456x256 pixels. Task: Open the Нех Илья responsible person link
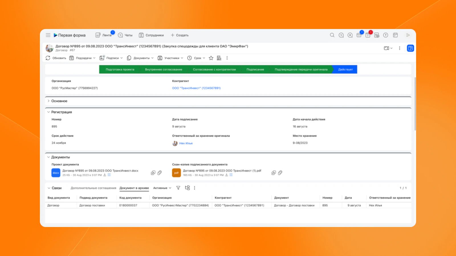tap(186, 143)
